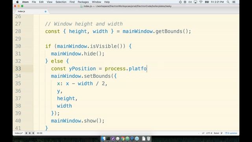
Task: Click the modified dot on index.js tab
Action: point(46,11)
